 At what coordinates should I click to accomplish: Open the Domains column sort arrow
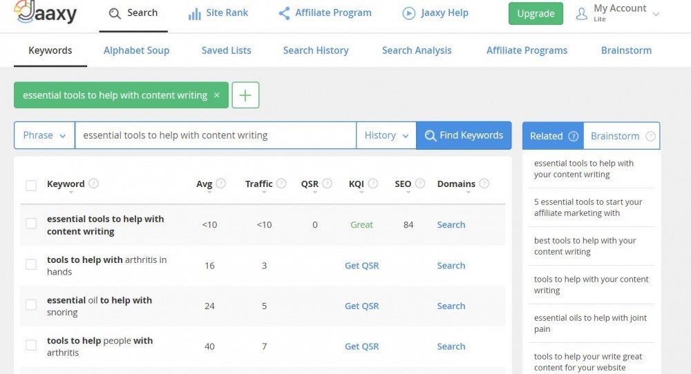coord(468,193)
